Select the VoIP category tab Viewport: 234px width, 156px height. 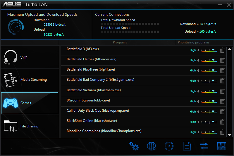30,57
